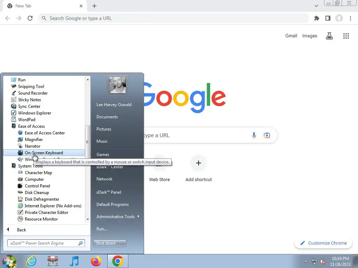
Task: Open Internet Explorer from taskbar
Action: click(31, 261)
